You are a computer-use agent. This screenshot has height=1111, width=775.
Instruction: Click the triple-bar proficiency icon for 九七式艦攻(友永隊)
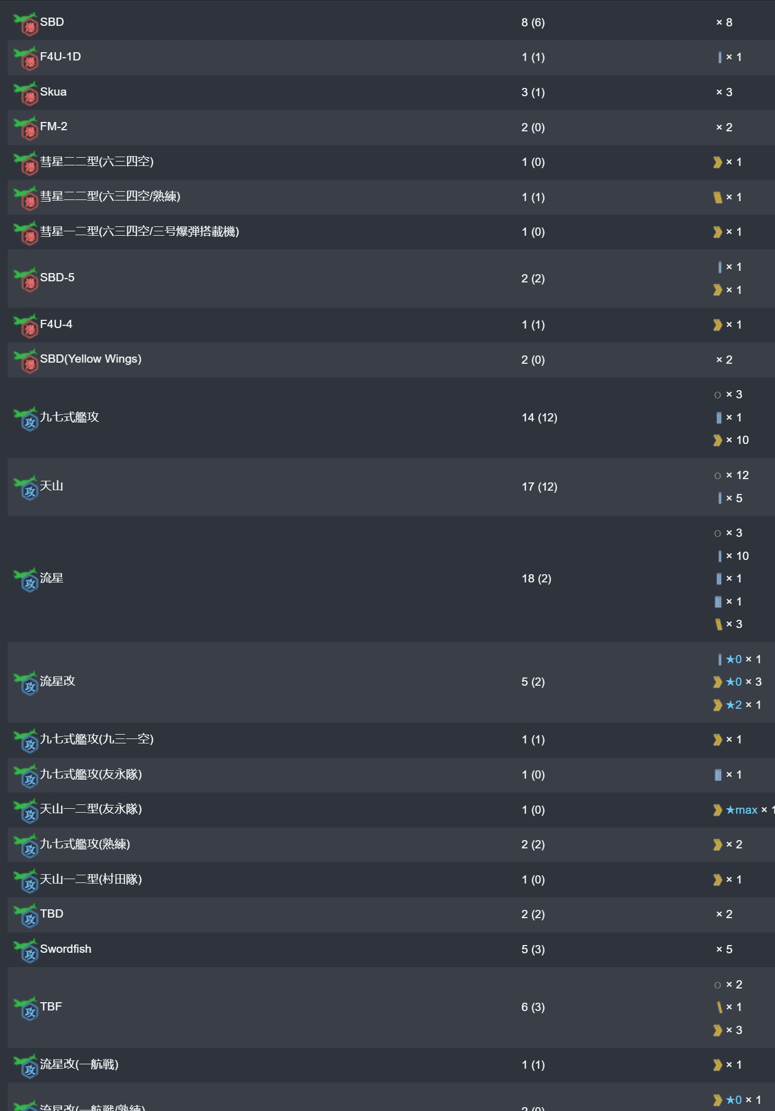pos(718,775)
